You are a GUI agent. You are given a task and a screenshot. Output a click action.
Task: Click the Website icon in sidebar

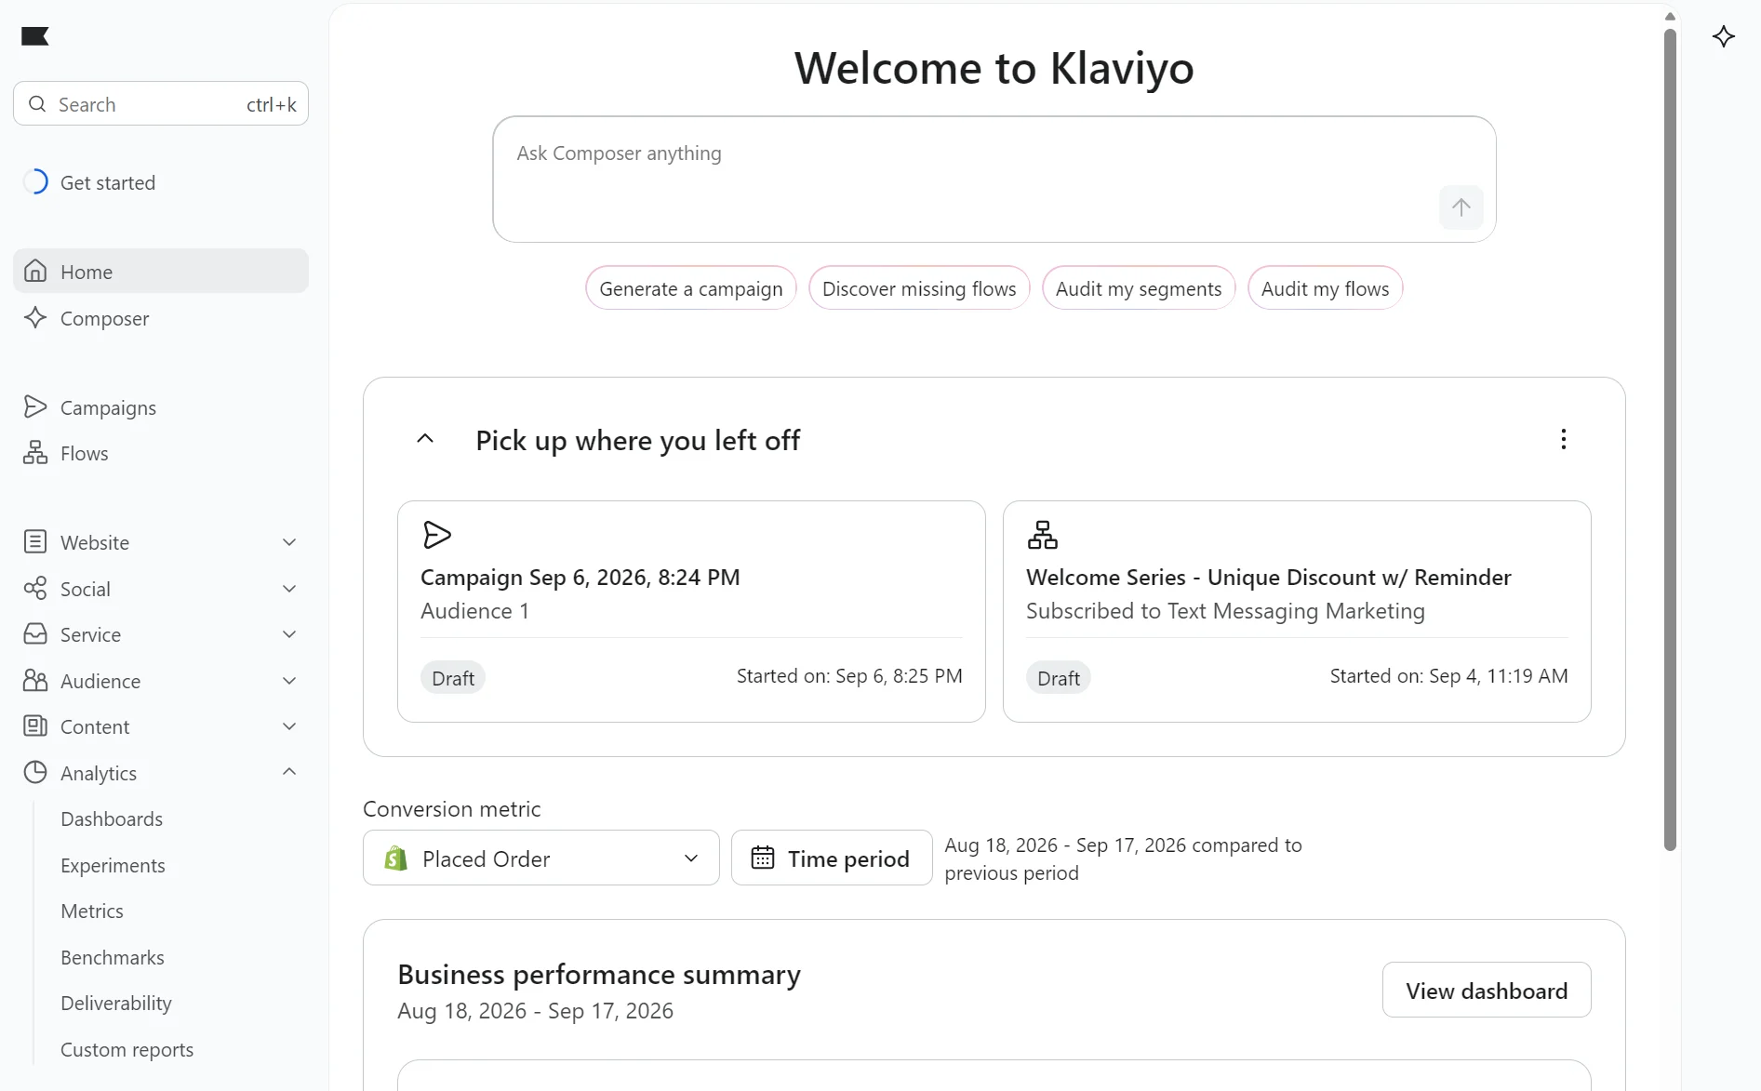[x=35, y=541]
